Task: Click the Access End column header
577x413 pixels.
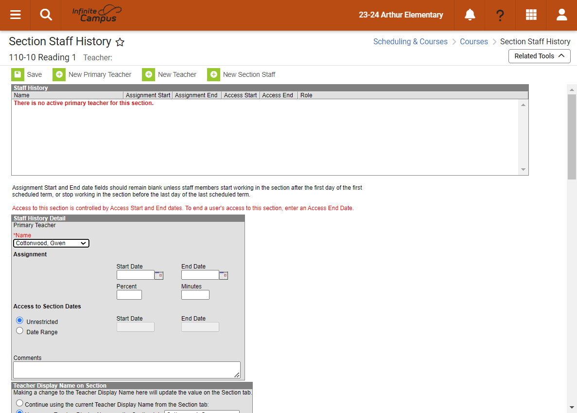Action: (279, 95)
